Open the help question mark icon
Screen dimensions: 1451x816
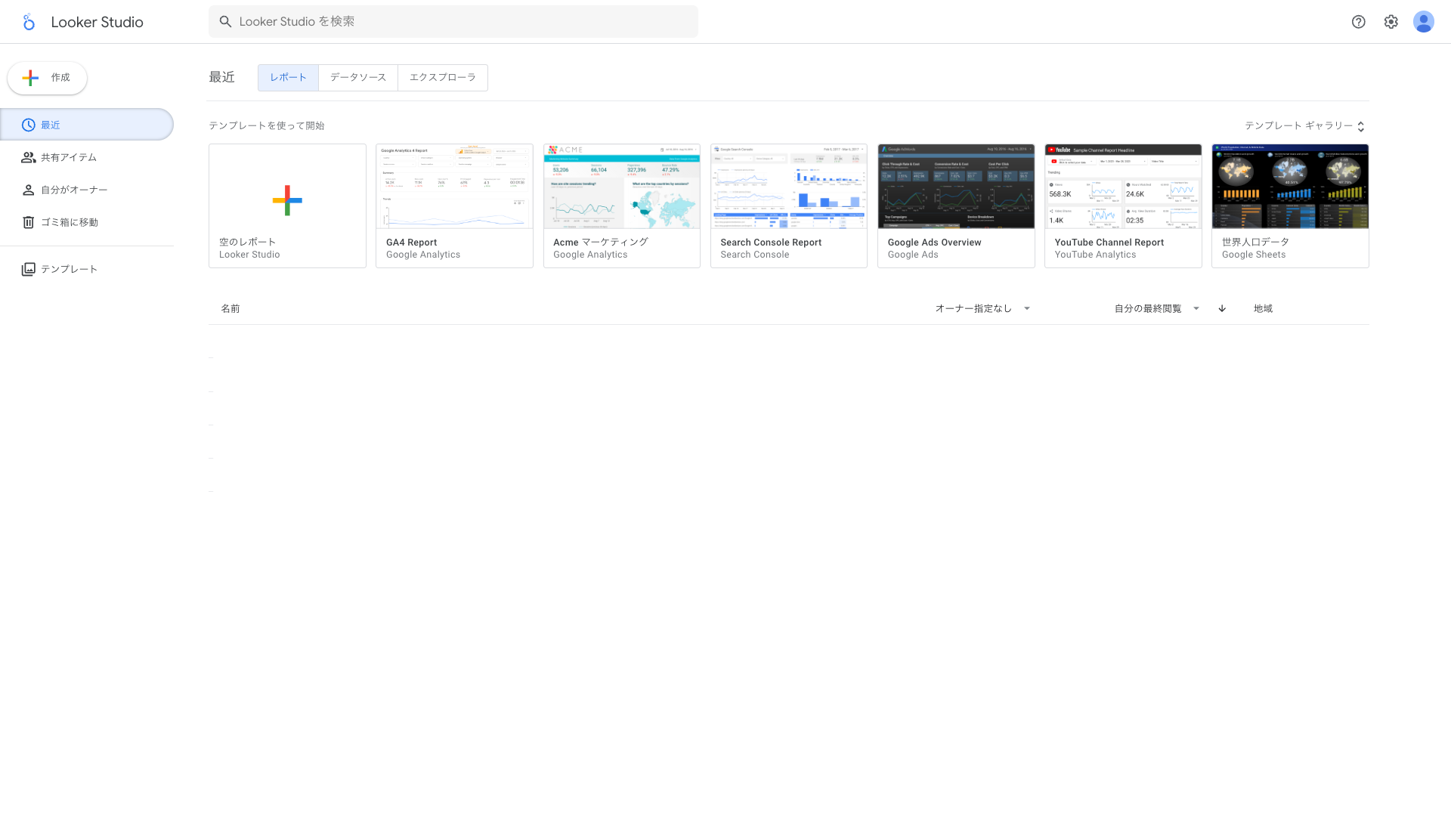1358,22
